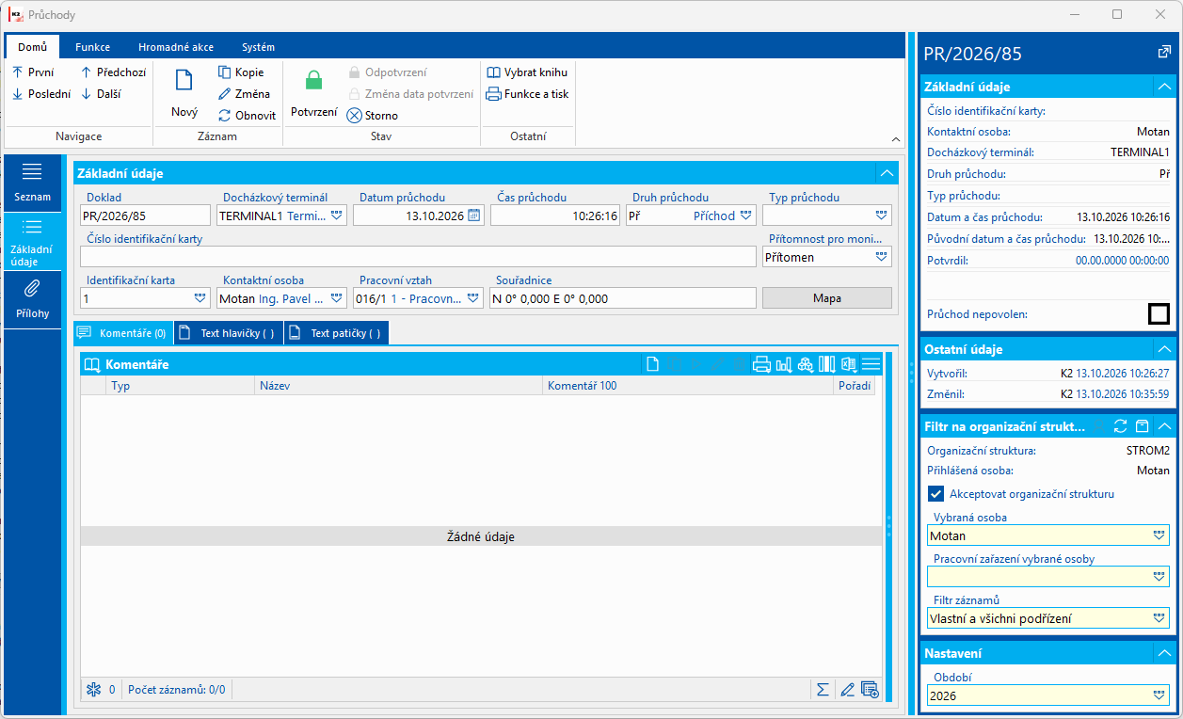Click the green Potvrzení lock icon
The image size is (1183, 719).
[x=313, y=81]
